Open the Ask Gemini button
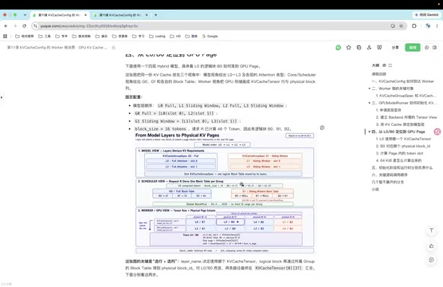This screenshot has height=287, width=443. pos(426,14)
